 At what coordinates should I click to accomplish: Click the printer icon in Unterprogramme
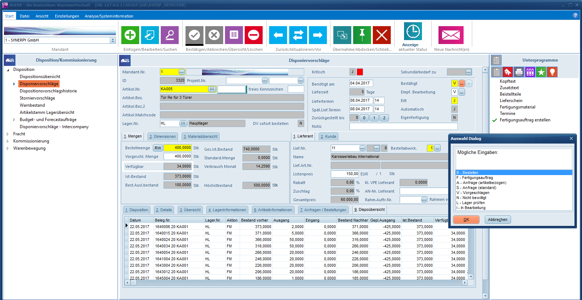(519, 72)
